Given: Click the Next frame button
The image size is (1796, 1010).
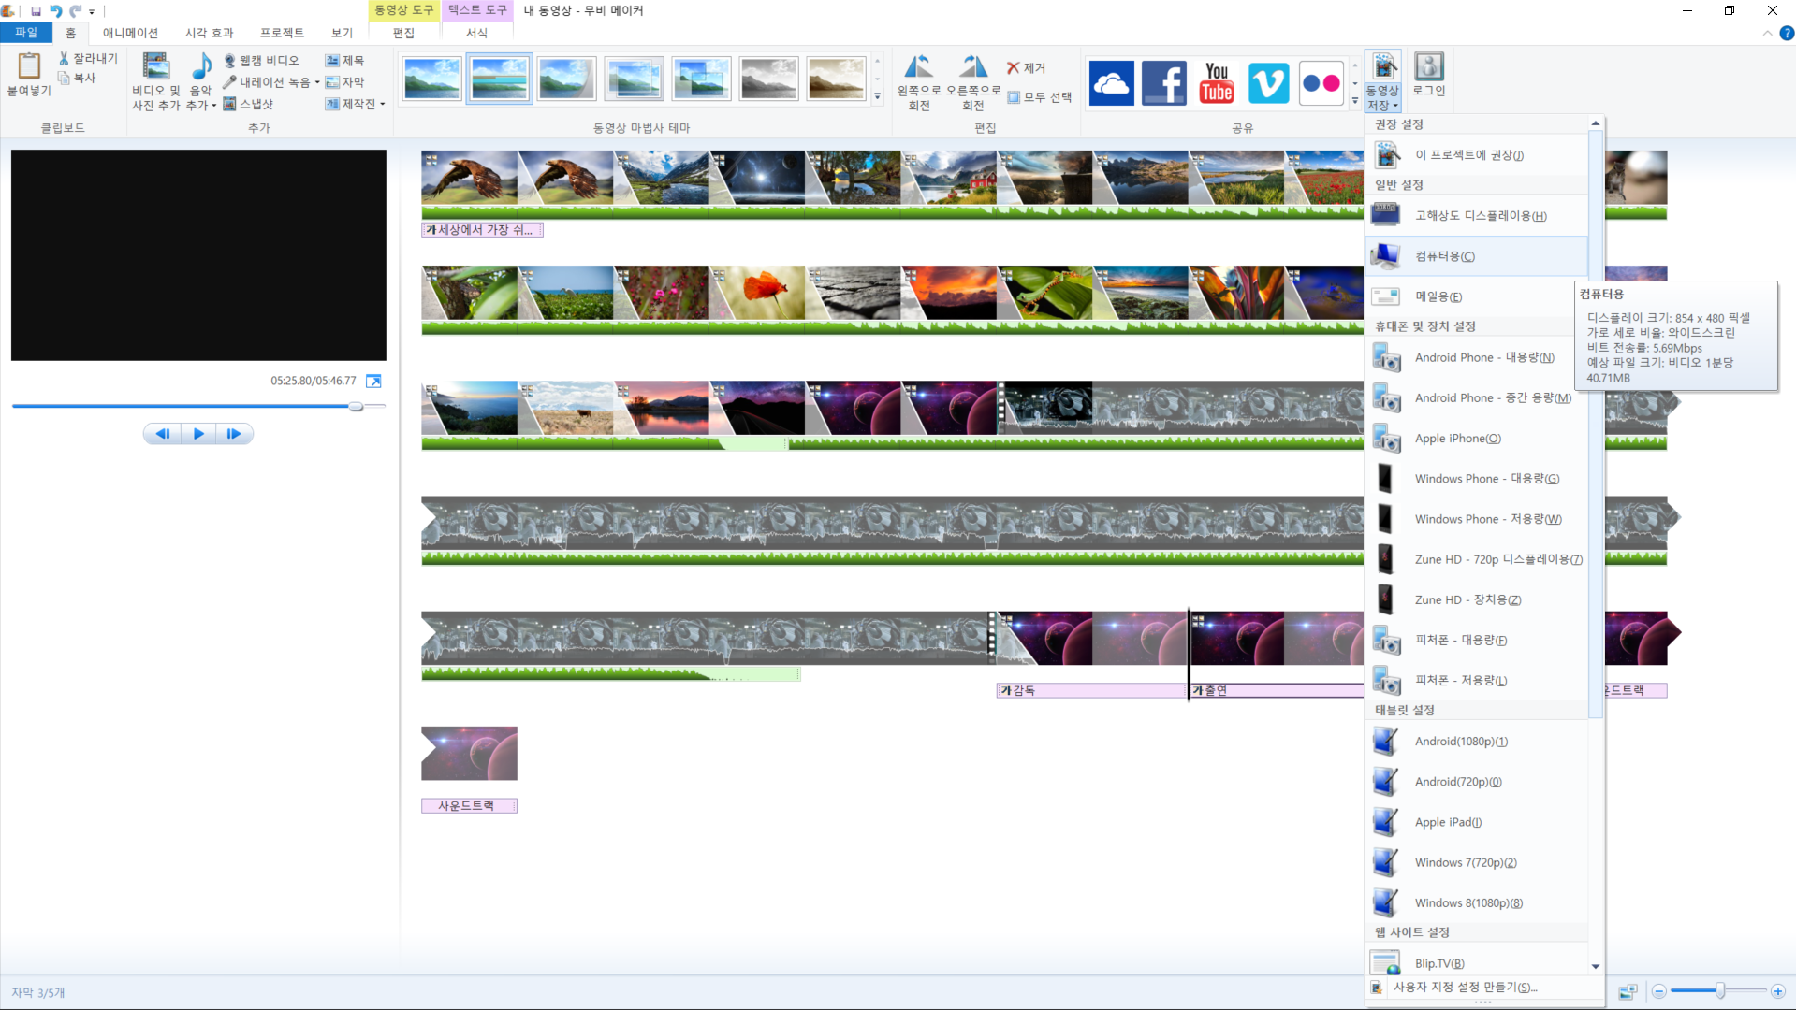Looking at the screenshot, I should coord(234,434).
